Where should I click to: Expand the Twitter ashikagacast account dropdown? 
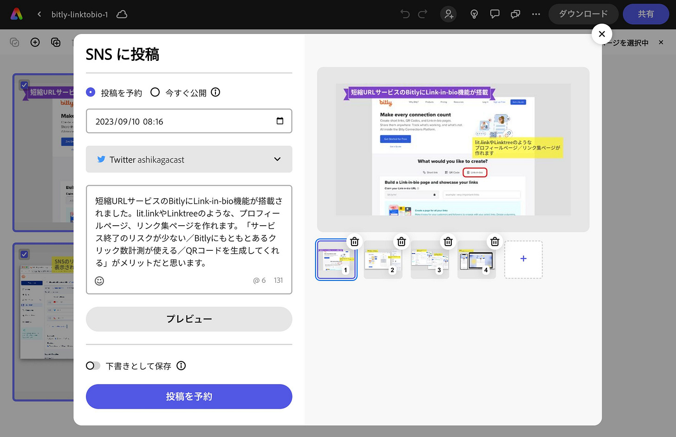(189, 159)
